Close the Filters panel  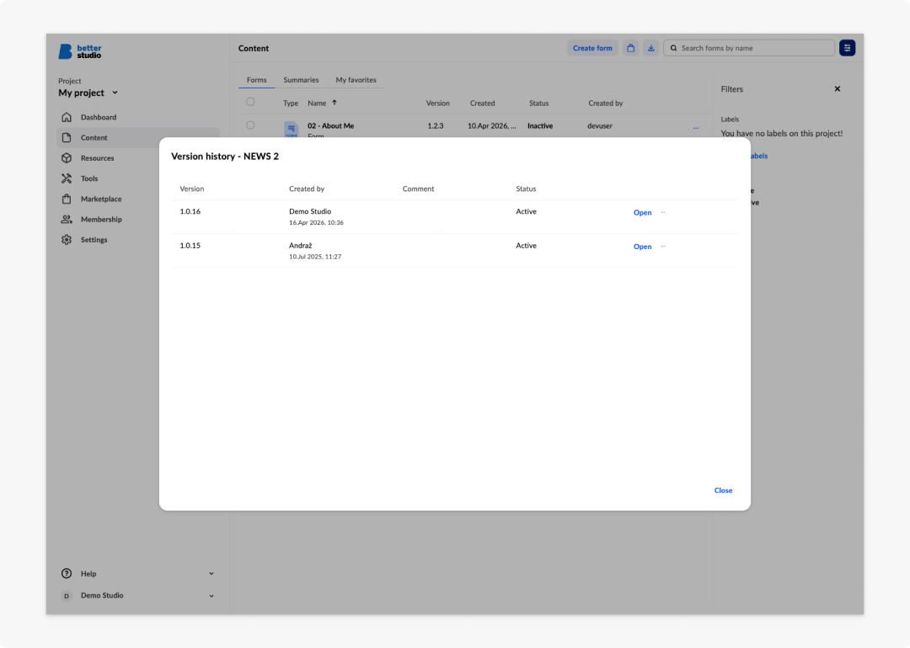tap(838, 88)
